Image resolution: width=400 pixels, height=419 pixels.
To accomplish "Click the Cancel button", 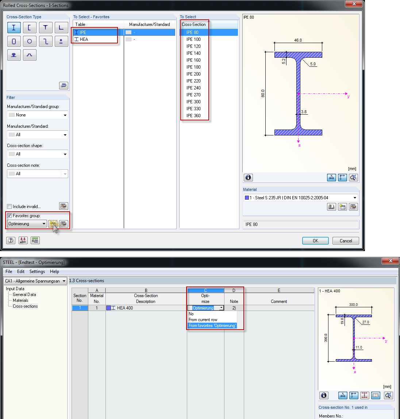I will tap(346, 241).
